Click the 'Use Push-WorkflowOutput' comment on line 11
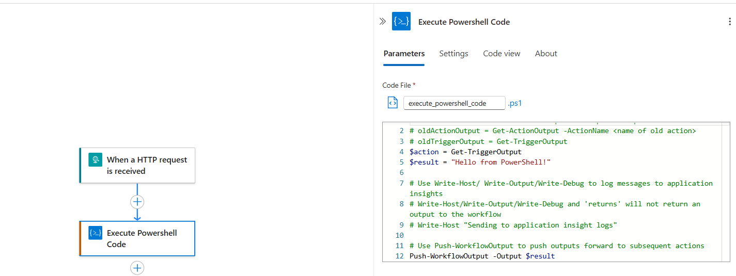This screenshot has width=736, height=276. click(557, 246)
